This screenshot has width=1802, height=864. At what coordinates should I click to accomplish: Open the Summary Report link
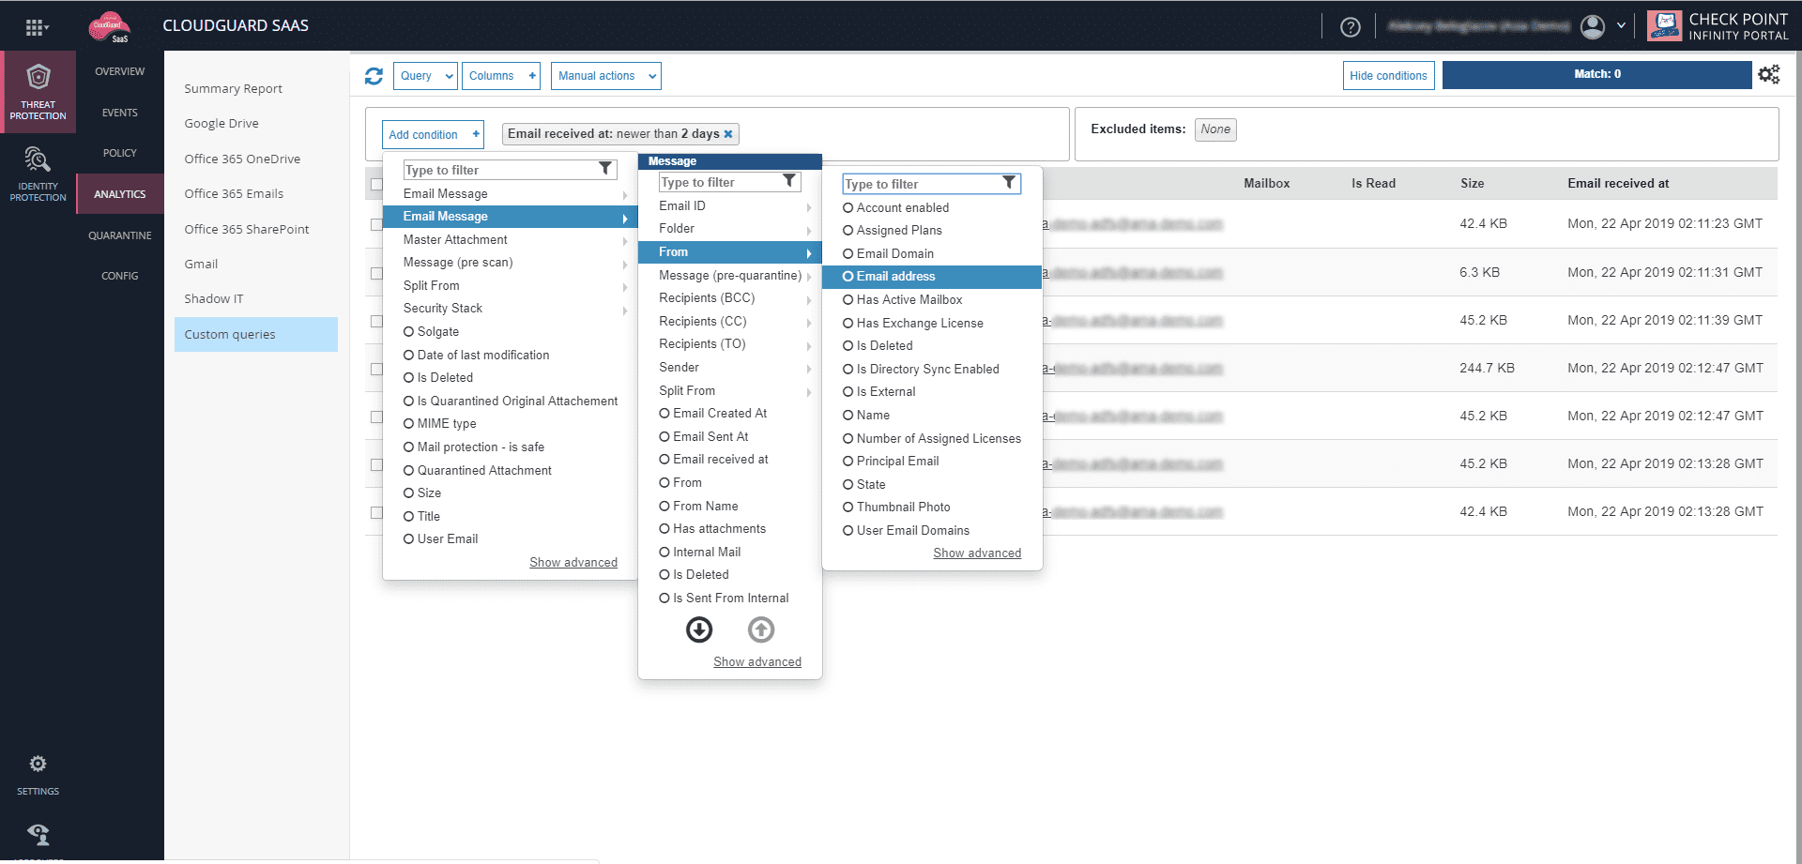234,89
